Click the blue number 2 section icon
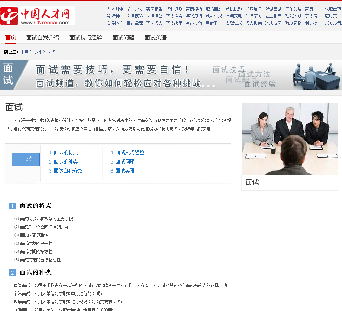Screen dimensions: 342x311 point(12,273)
